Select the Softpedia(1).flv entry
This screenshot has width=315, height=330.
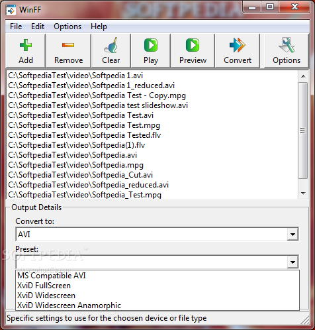[x=152, y=145]
